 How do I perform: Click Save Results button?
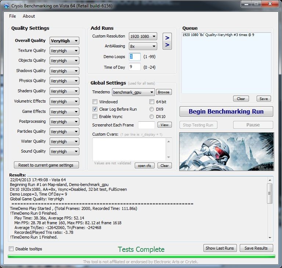tap(256, 248)
